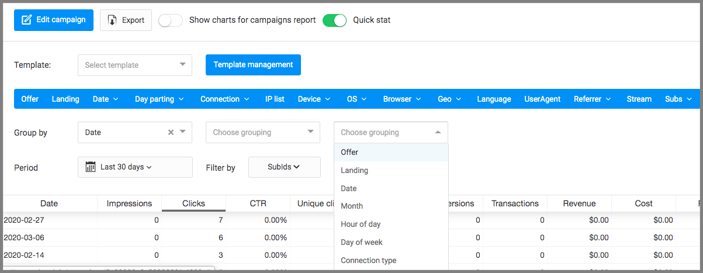Click the calendar icon in Period field
The height and width of the screenshot is (273, 703).
tap(91, 167)
